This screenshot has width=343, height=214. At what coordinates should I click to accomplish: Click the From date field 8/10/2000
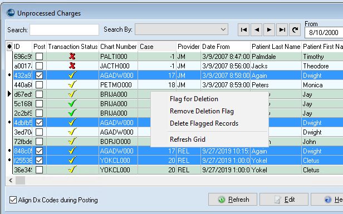(x=324, y=33)
